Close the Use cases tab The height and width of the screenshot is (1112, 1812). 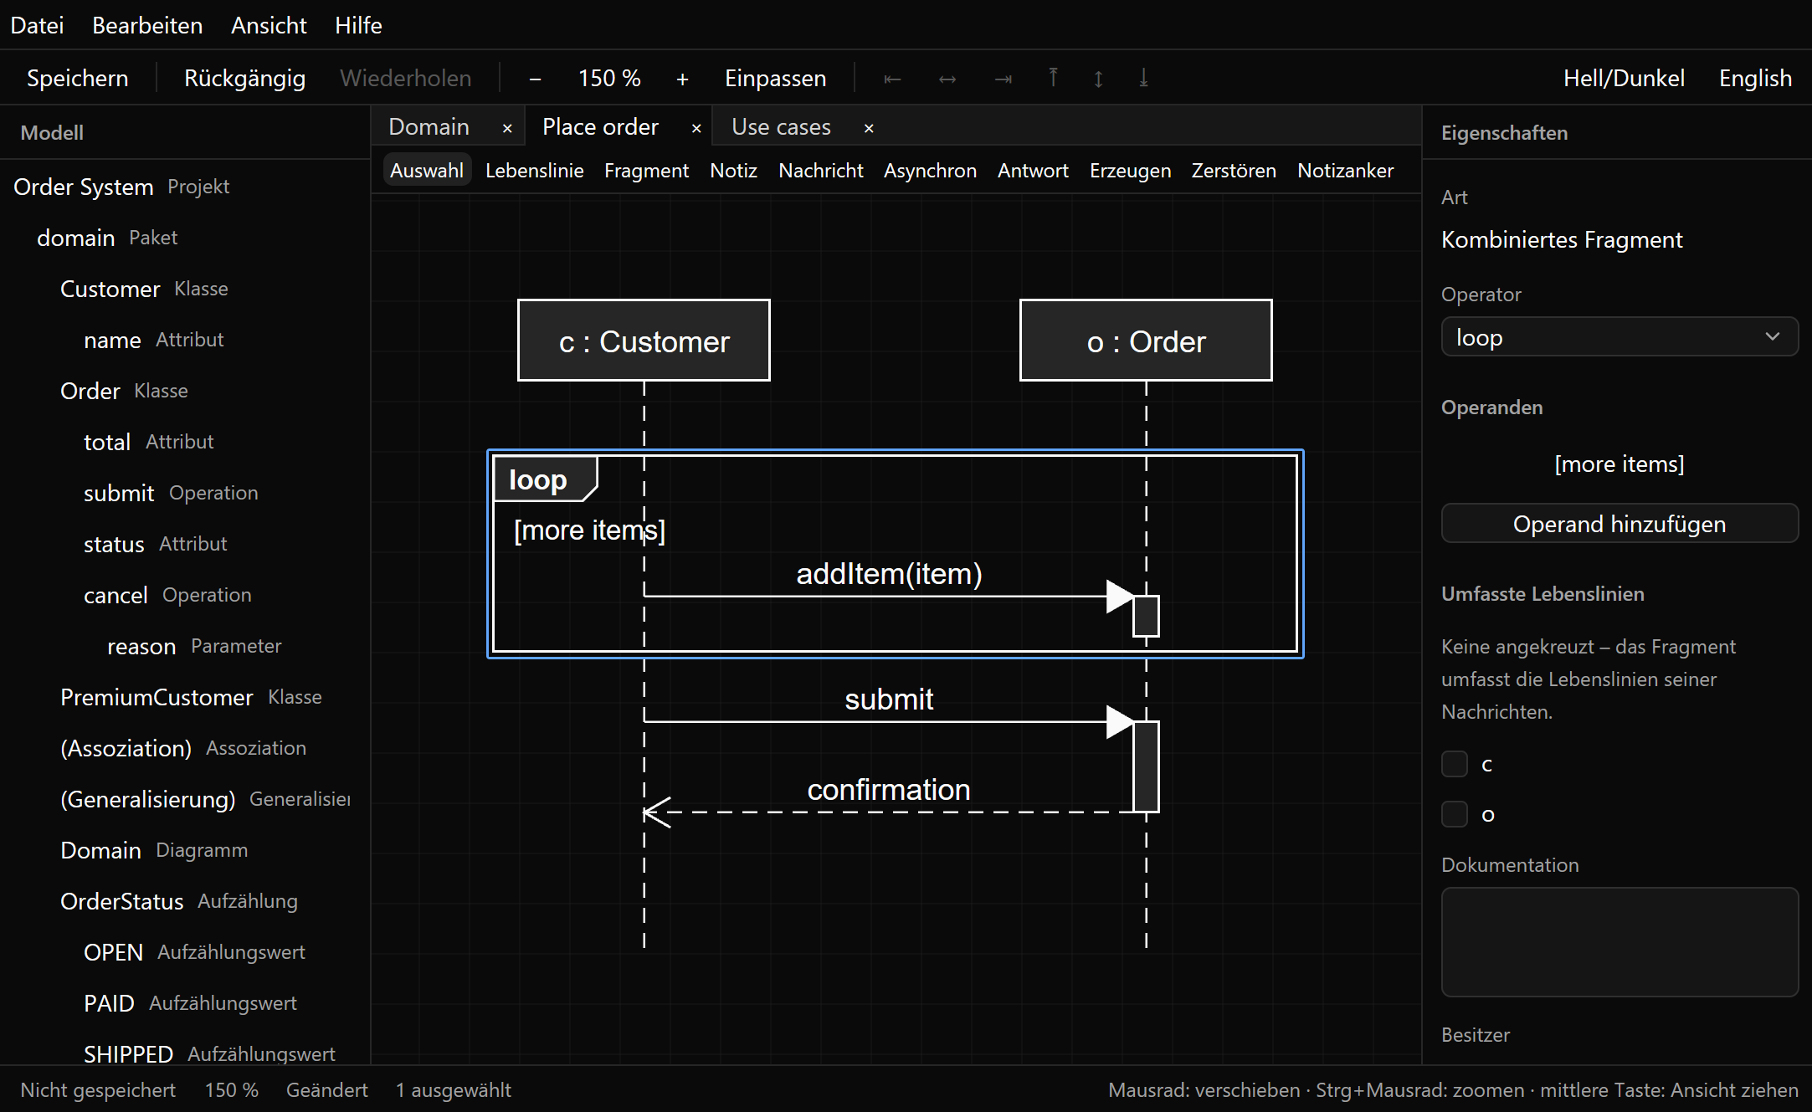click(869, 128)
